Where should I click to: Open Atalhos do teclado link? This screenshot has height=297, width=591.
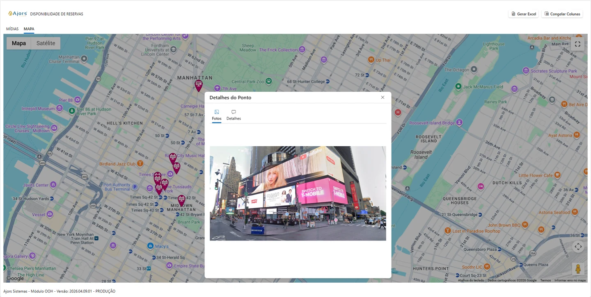coord(471,280)
